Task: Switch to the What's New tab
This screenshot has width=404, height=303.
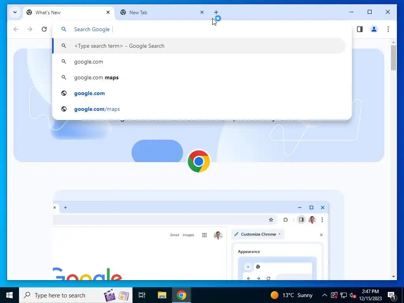Action: pos(69,13)
